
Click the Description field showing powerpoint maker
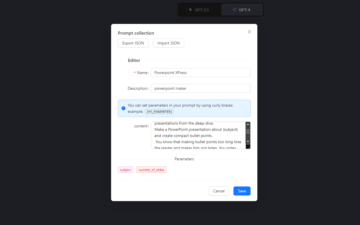(201, 88)
